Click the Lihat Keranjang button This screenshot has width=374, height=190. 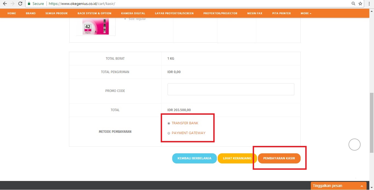coord(237,158)
